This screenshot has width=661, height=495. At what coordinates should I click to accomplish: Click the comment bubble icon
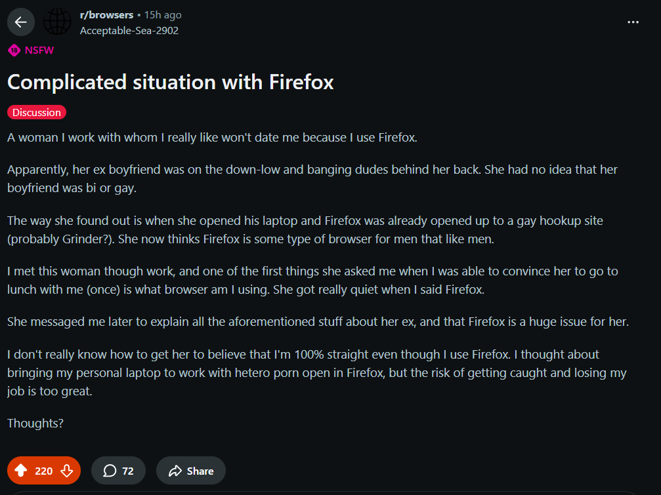point(110,471)
